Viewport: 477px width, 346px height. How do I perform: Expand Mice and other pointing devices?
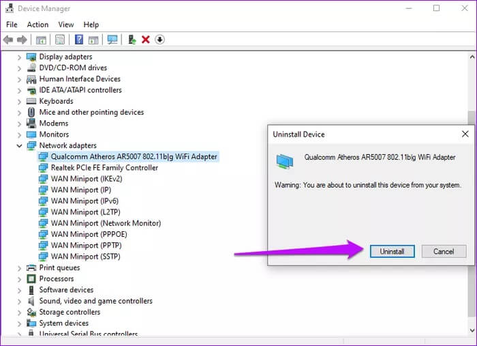[x=20, y=113]
